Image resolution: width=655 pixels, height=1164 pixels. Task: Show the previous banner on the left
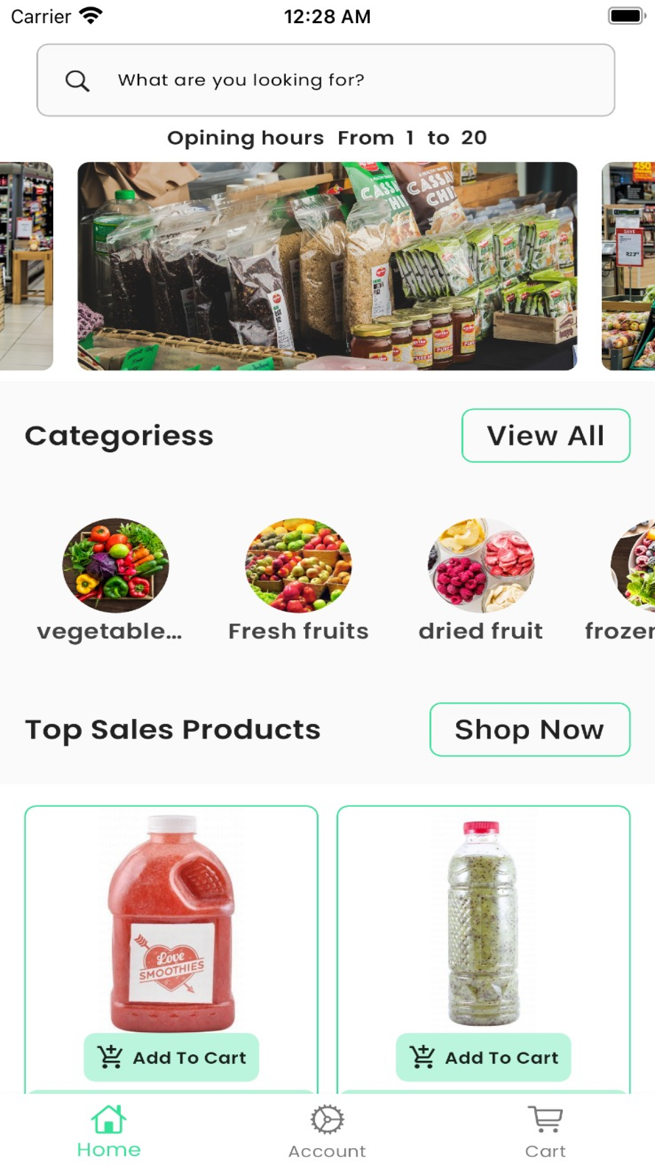click(x=26, y=266)
